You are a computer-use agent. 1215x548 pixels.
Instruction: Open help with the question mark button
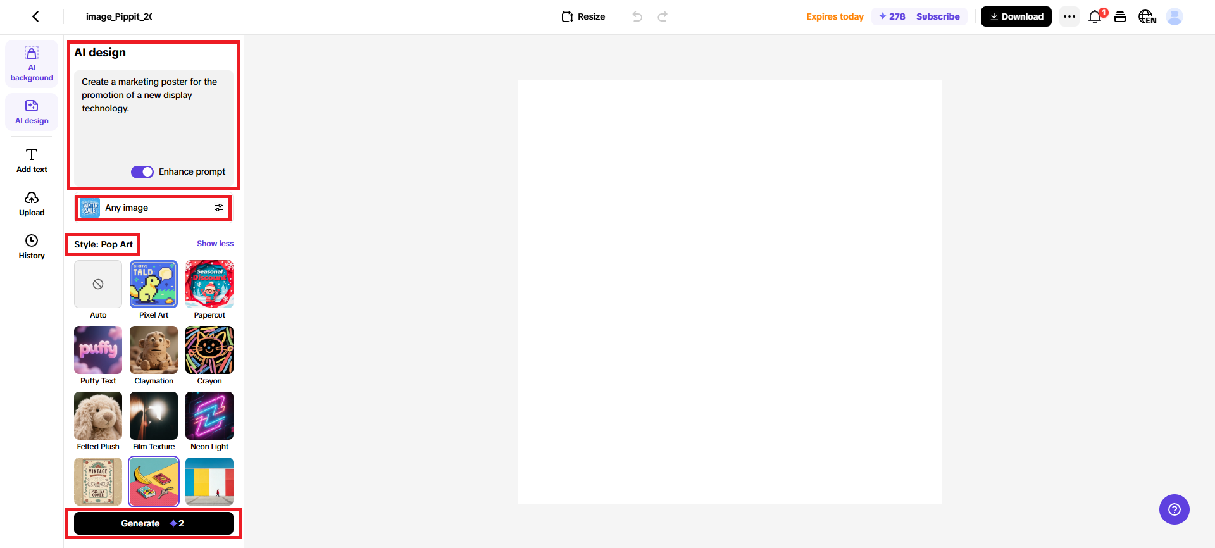coord(1174,509)
